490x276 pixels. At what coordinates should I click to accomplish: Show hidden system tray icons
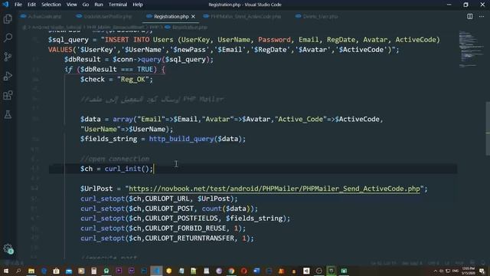(x=436, y=271)
